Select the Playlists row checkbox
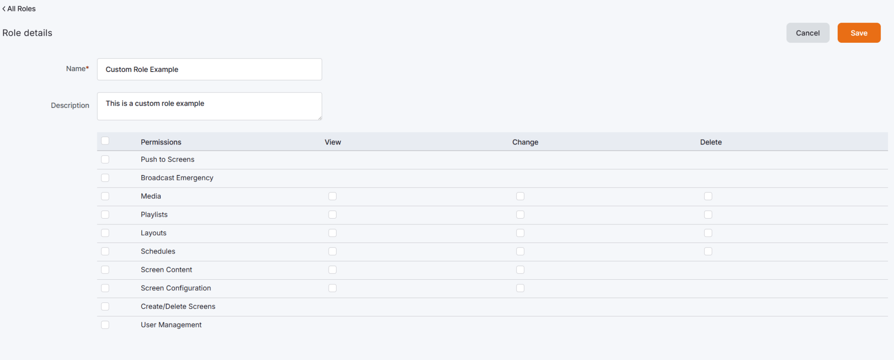Viewport: 894px width, 360px height. 105,214
